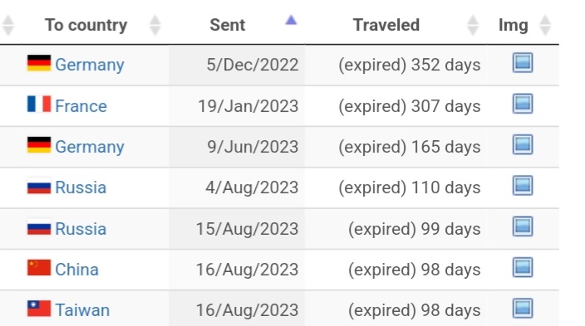Screen dimensions: 585x326
Task: Open image icon for France row
Action: pos(523,104)
